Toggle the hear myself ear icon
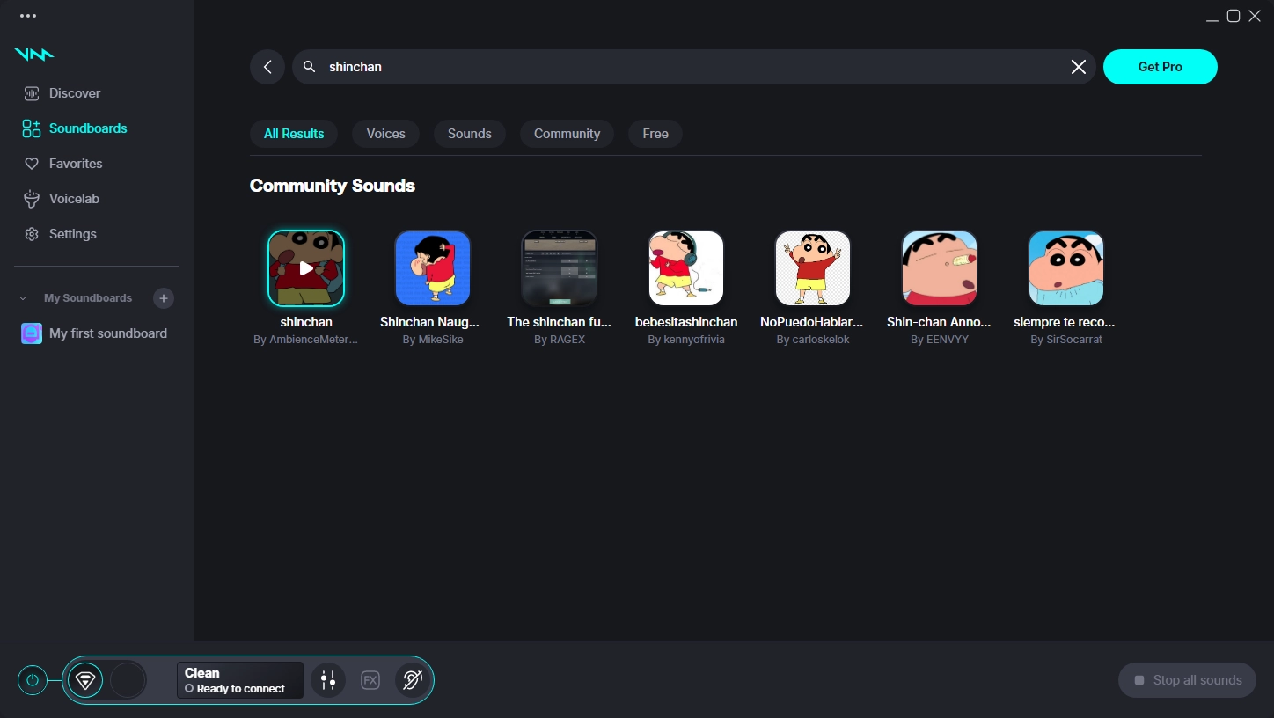This screenshot has width=1274, height=718. 412,680
